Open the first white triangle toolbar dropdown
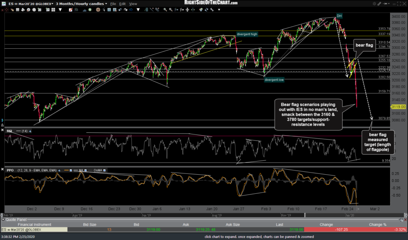The width and height of the screenshot is (408, 240). (60, 10)
